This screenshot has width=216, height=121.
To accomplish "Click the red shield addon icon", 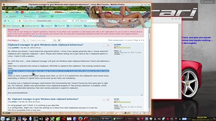I will point(130,21).
